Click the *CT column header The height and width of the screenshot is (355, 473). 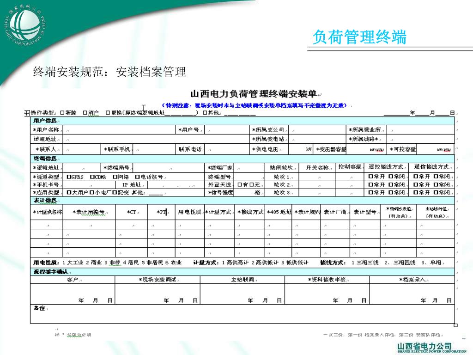tap(132, 212)
